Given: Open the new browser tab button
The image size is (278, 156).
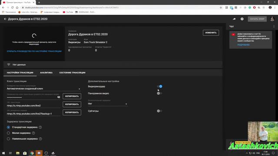Looking at the screenshot, I should (x=39, y=3).
